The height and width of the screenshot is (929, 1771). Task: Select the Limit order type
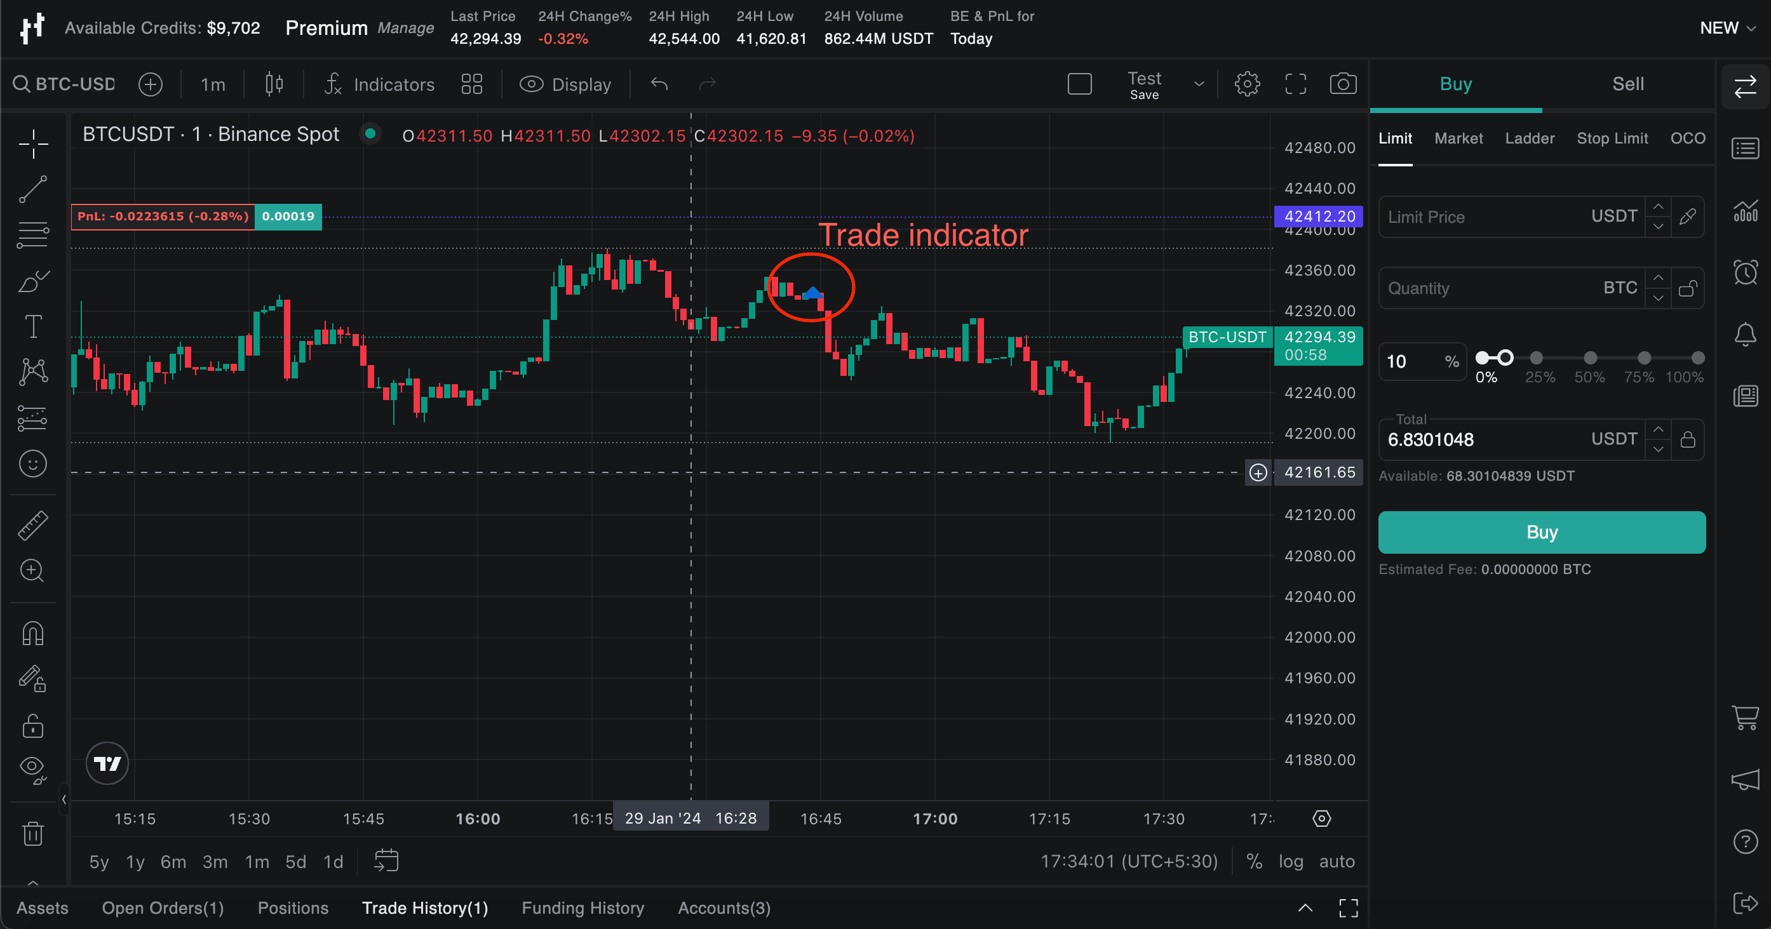[1395, 138]
